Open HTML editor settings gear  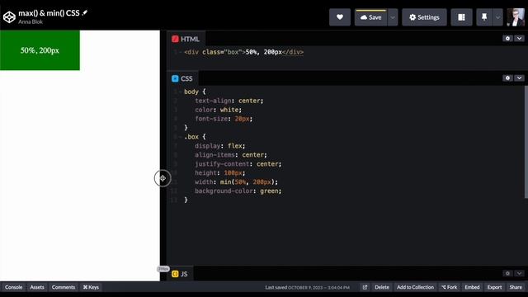tap(508, 39)
